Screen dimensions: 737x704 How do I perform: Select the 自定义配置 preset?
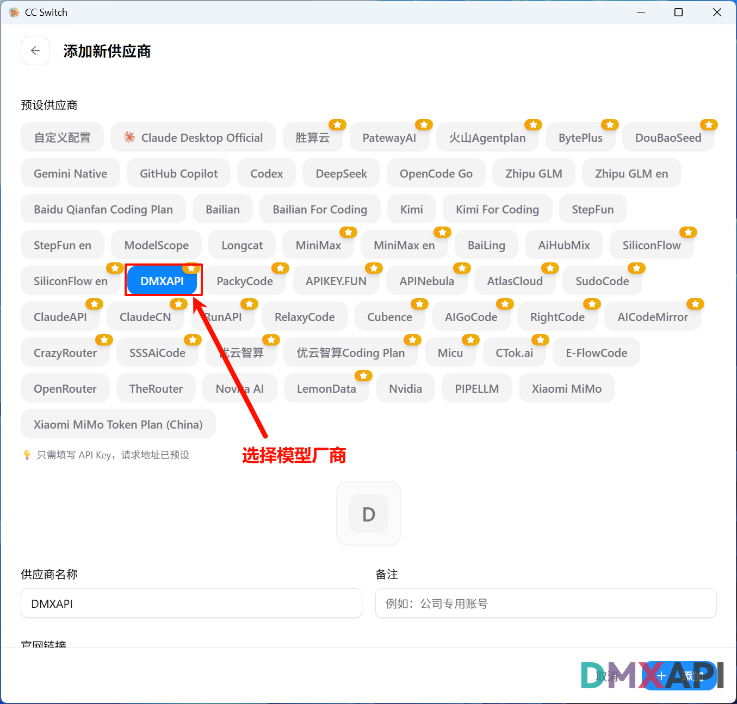(62, 137)
